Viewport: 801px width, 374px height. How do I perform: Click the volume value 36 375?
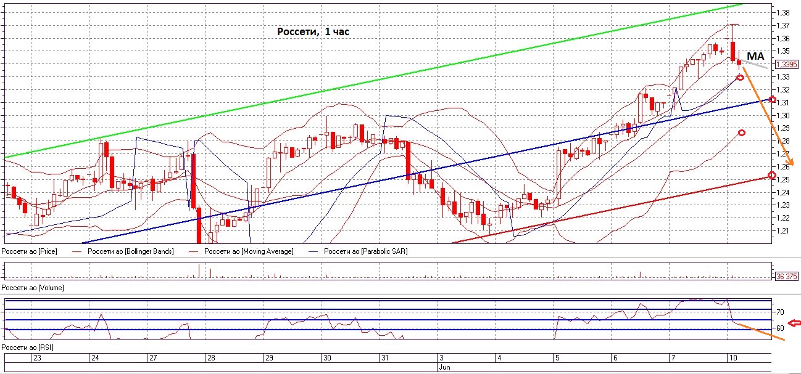[x=786, y=277]
